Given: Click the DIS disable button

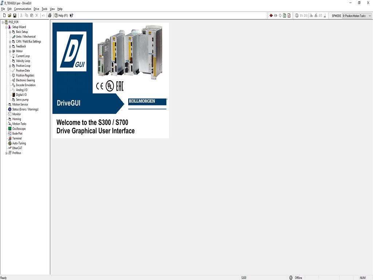Looking at the screenshot, I should pyautogui.click(x=306, y=15).
